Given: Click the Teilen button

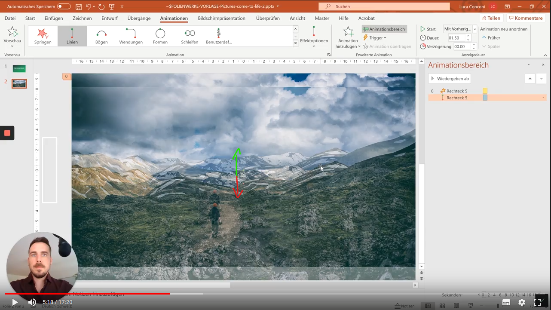Looking at the screenshot, I should click(491, 18).
